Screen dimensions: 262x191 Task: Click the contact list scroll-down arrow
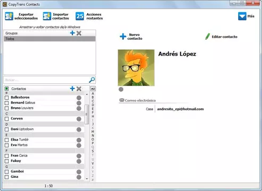[87, 179]
